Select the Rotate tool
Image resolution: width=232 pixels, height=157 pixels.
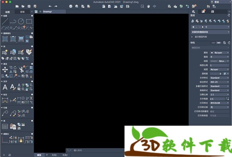pos(15,68)
